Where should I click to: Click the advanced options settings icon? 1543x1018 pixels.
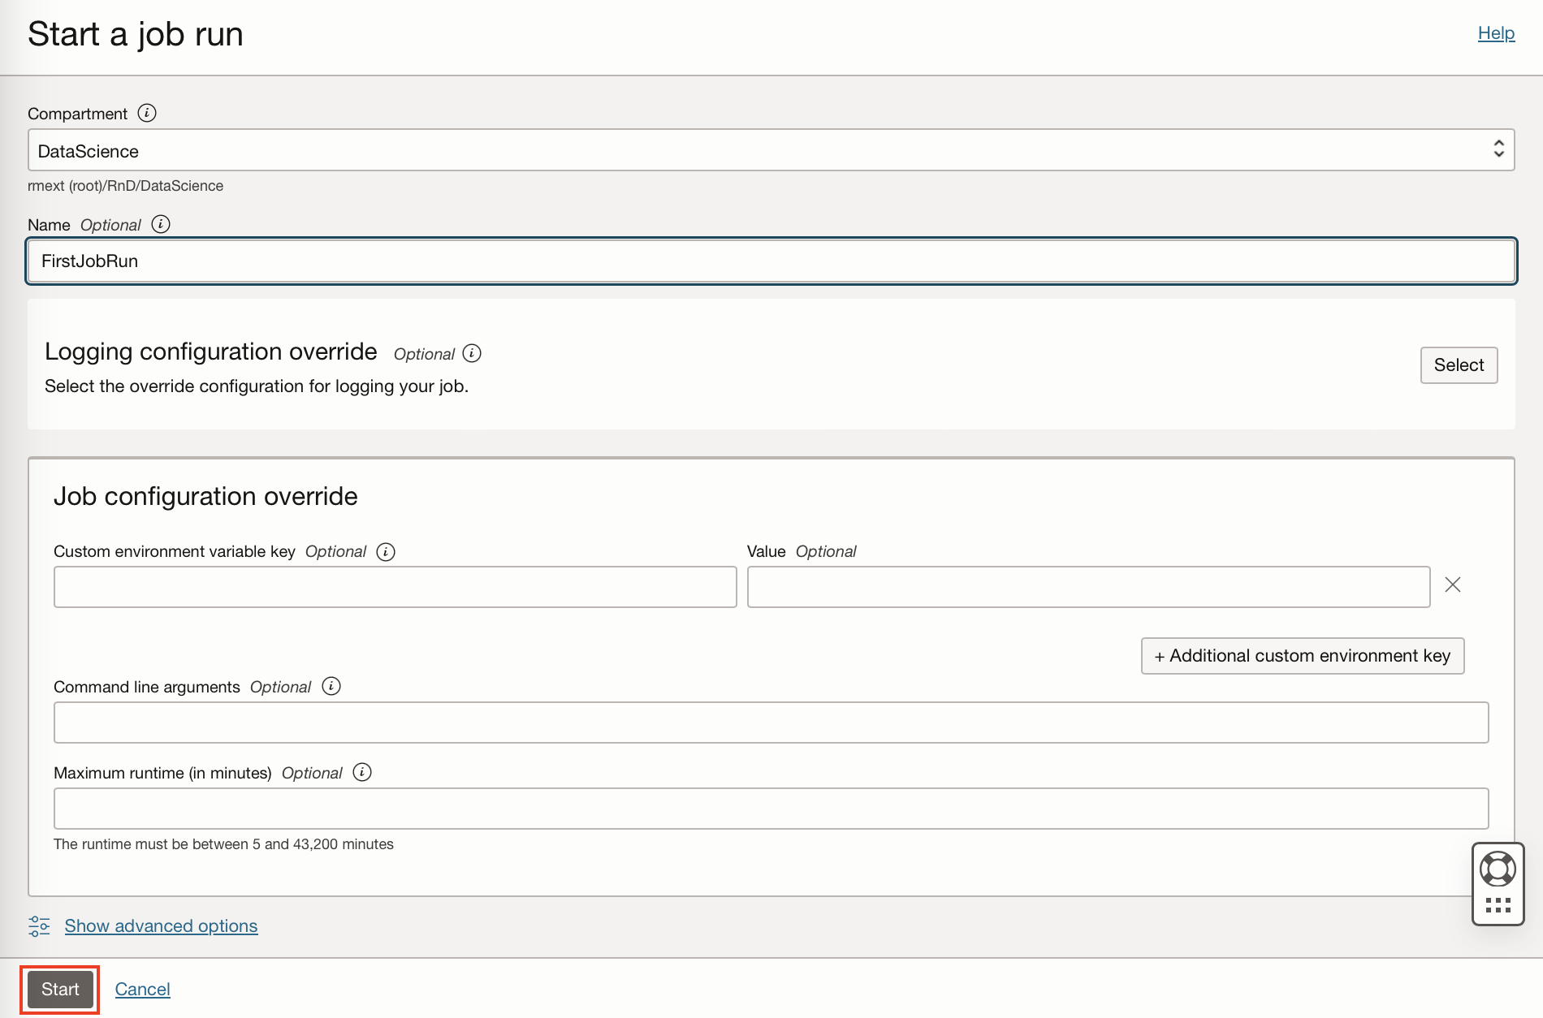tap(39, 926)
